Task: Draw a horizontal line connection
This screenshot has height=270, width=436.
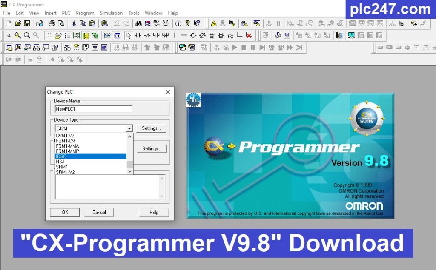Action: [x=184, y=35]
